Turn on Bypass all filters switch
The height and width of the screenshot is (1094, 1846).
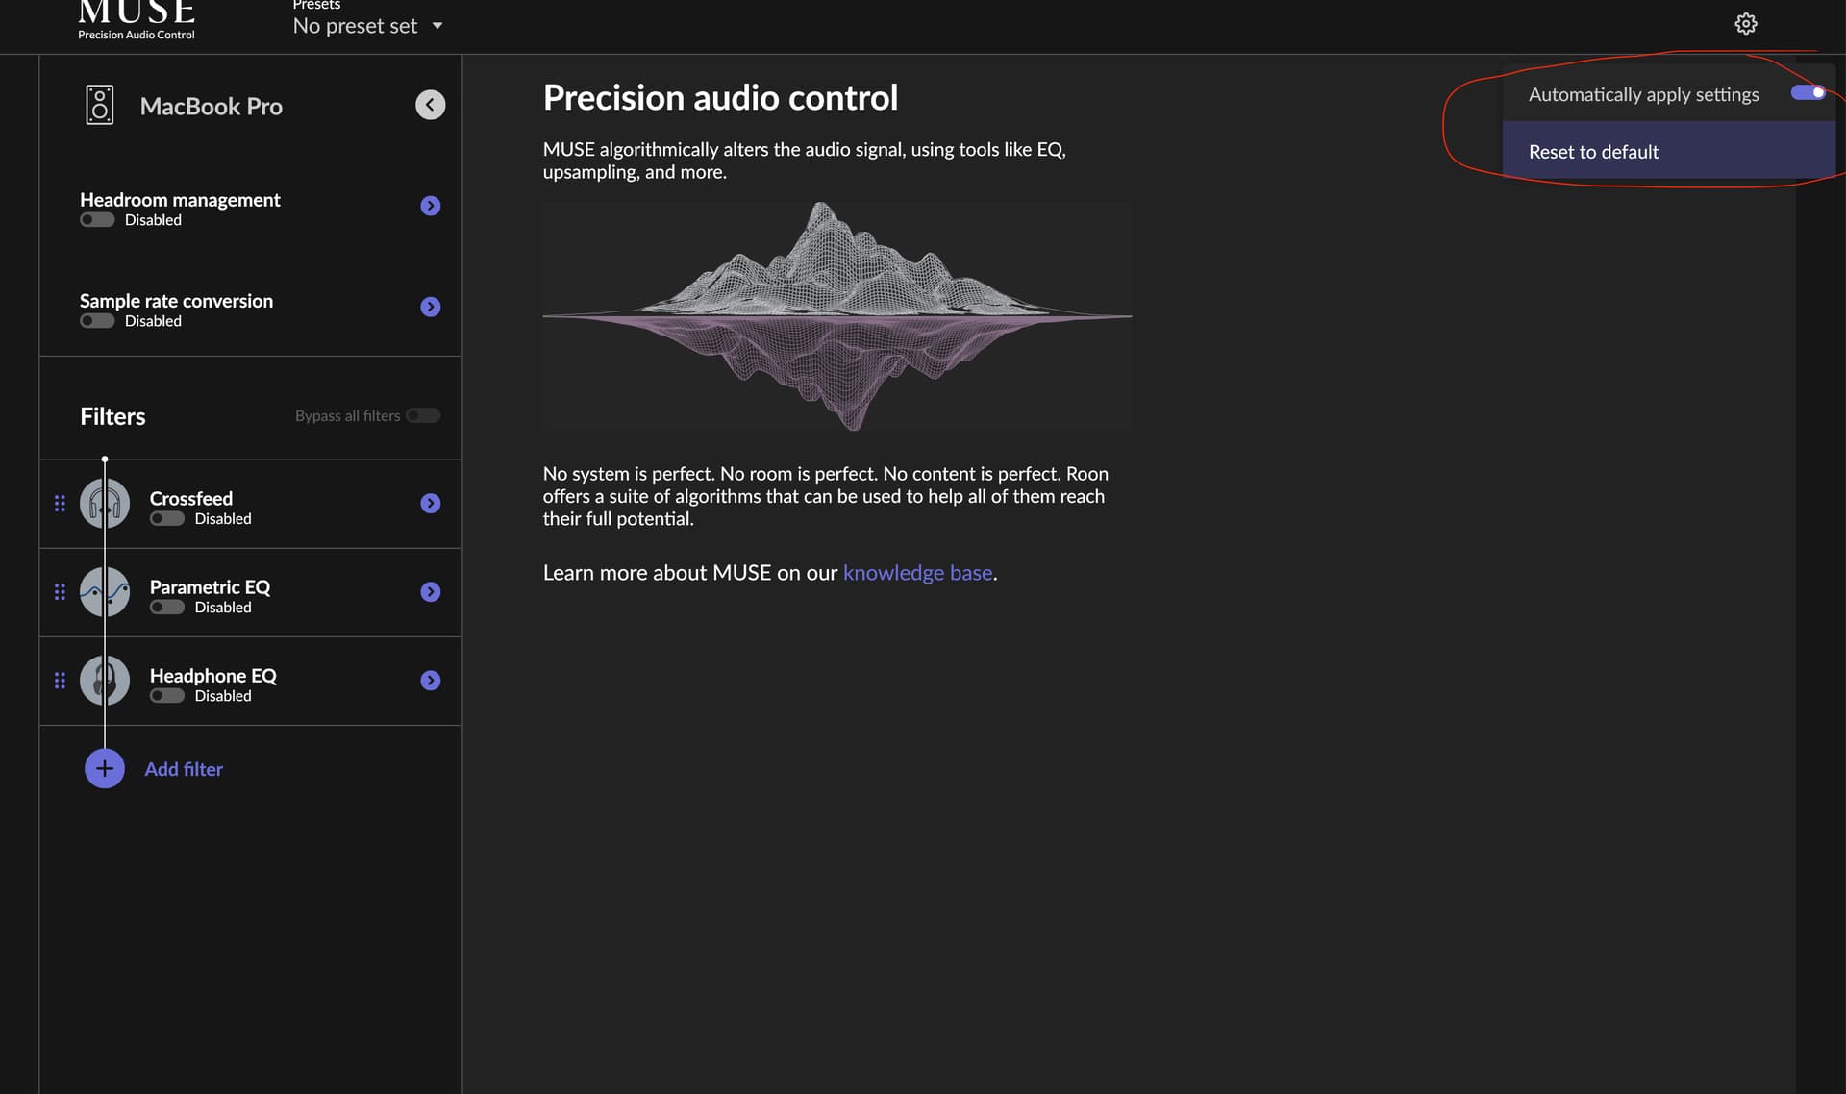pos(423,415)
